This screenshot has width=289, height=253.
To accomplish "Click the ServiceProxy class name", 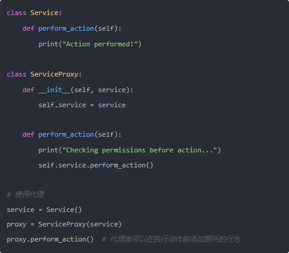I will [54, 75].
